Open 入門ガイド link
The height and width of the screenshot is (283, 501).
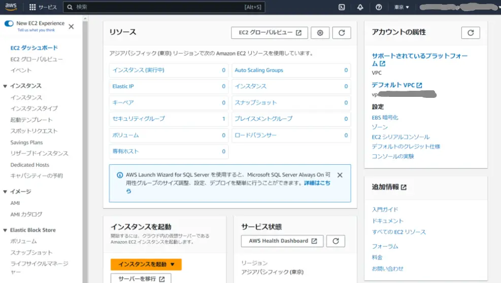(x=385, y=209)
